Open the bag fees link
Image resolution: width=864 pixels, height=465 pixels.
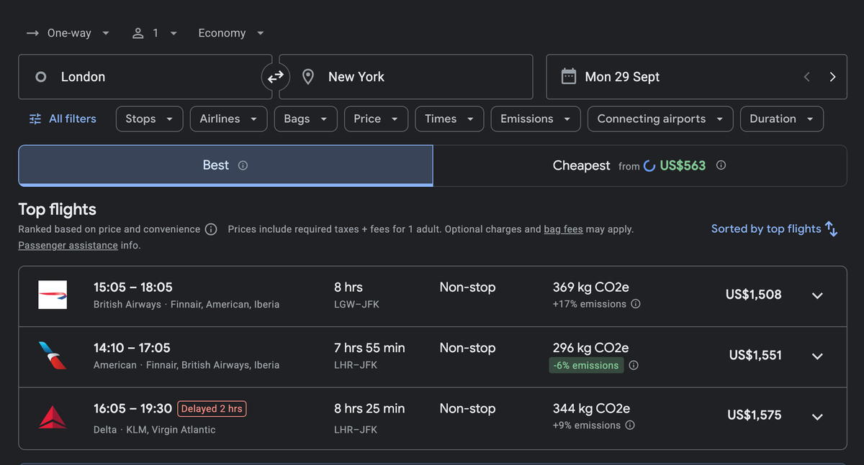[x=563, y=229]
